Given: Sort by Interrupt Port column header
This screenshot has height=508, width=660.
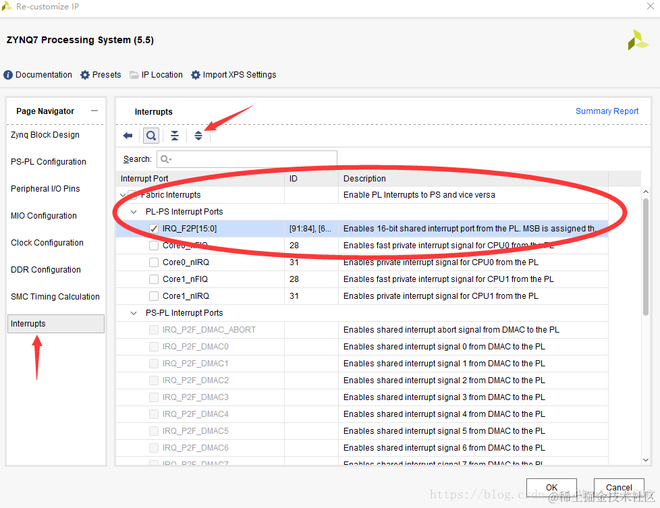Looking at the screenshot, I should coord(200,179).
